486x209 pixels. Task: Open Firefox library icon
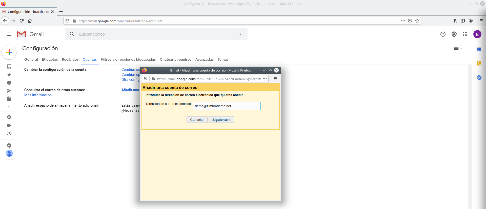coord(455,21)
